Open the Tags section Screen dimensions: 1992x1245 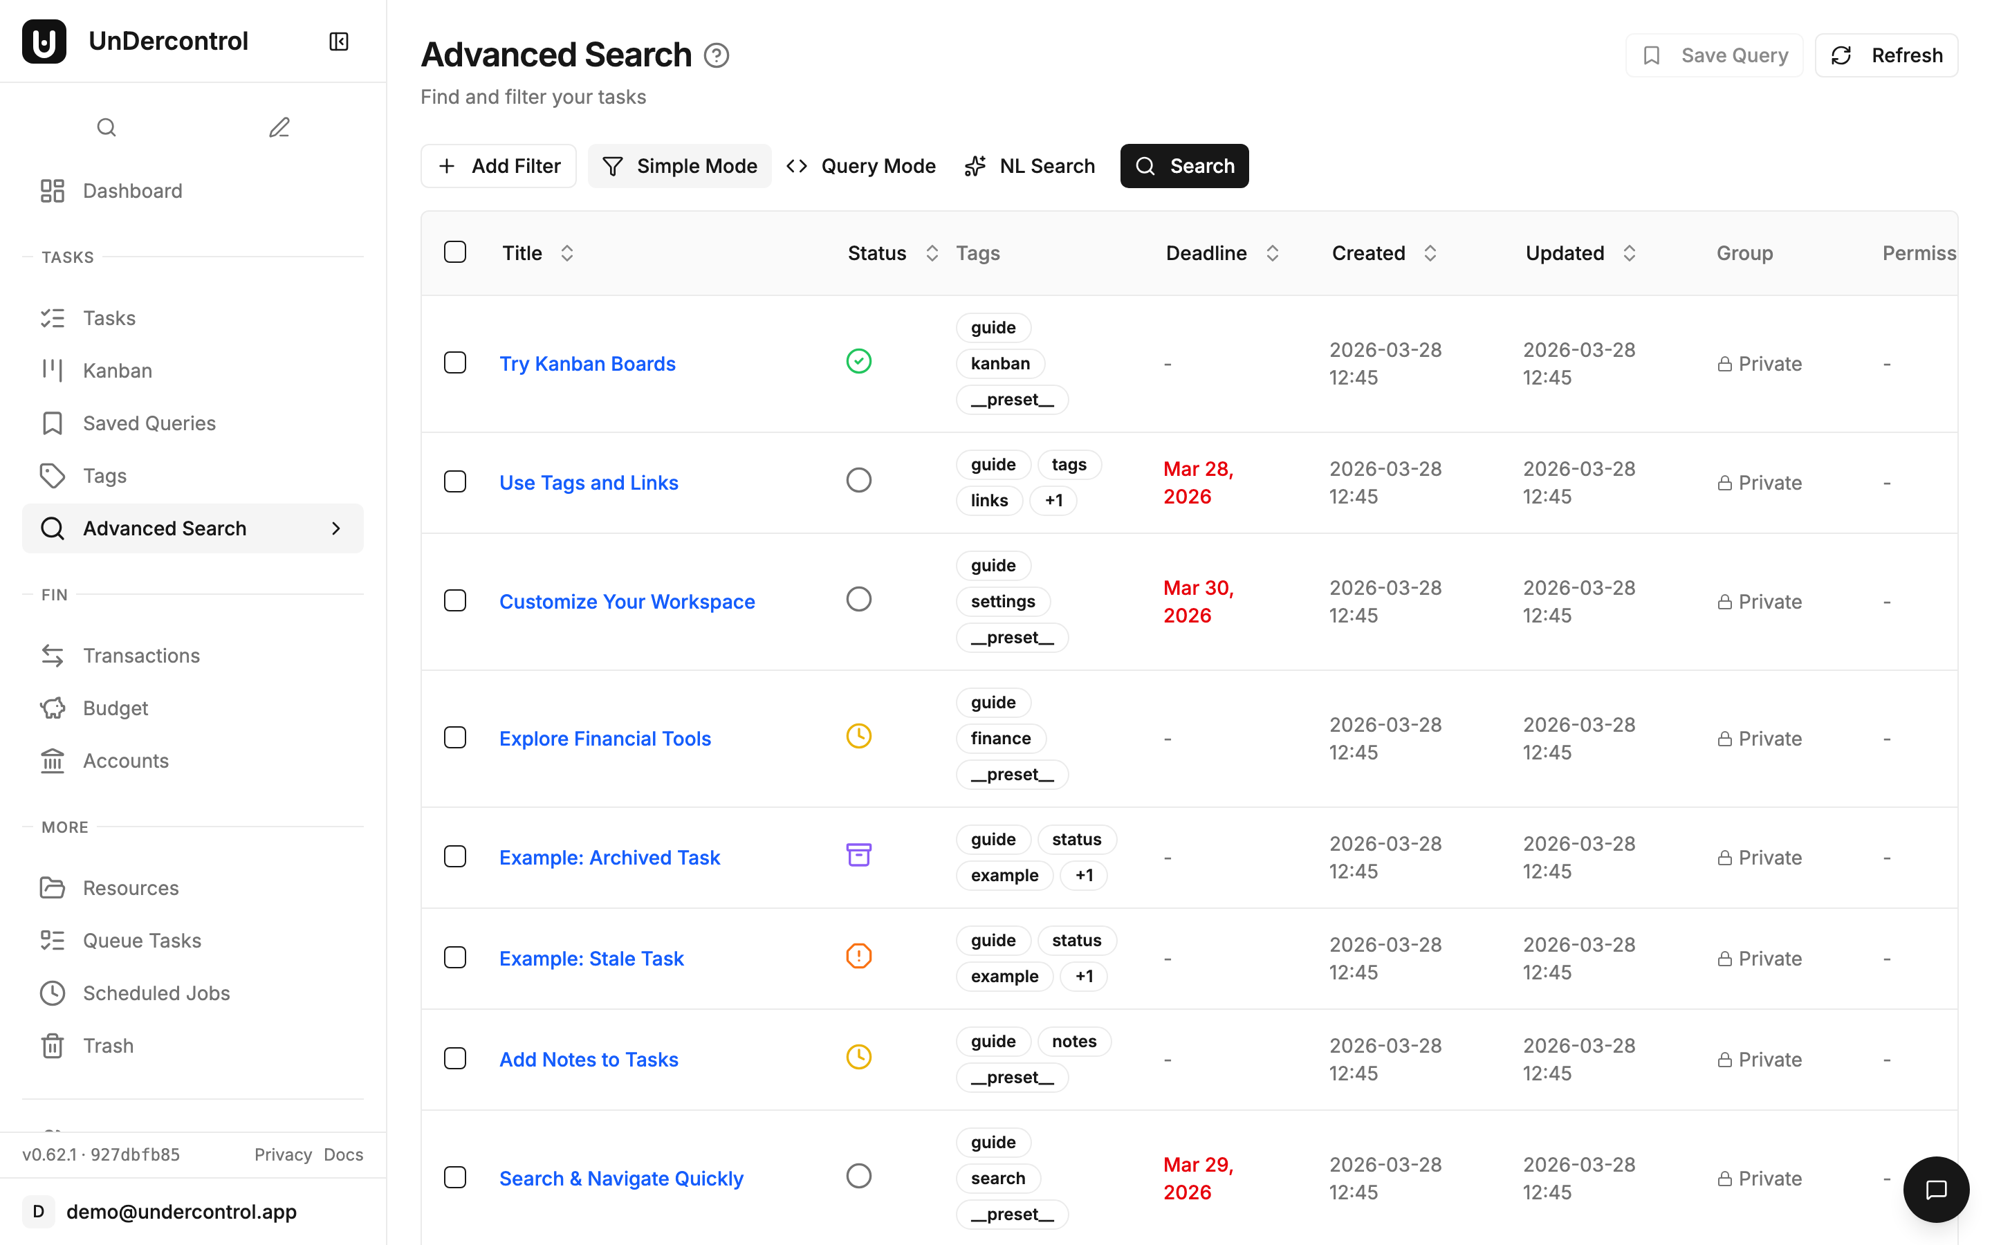pyautogui.click(x=104, y=475)
